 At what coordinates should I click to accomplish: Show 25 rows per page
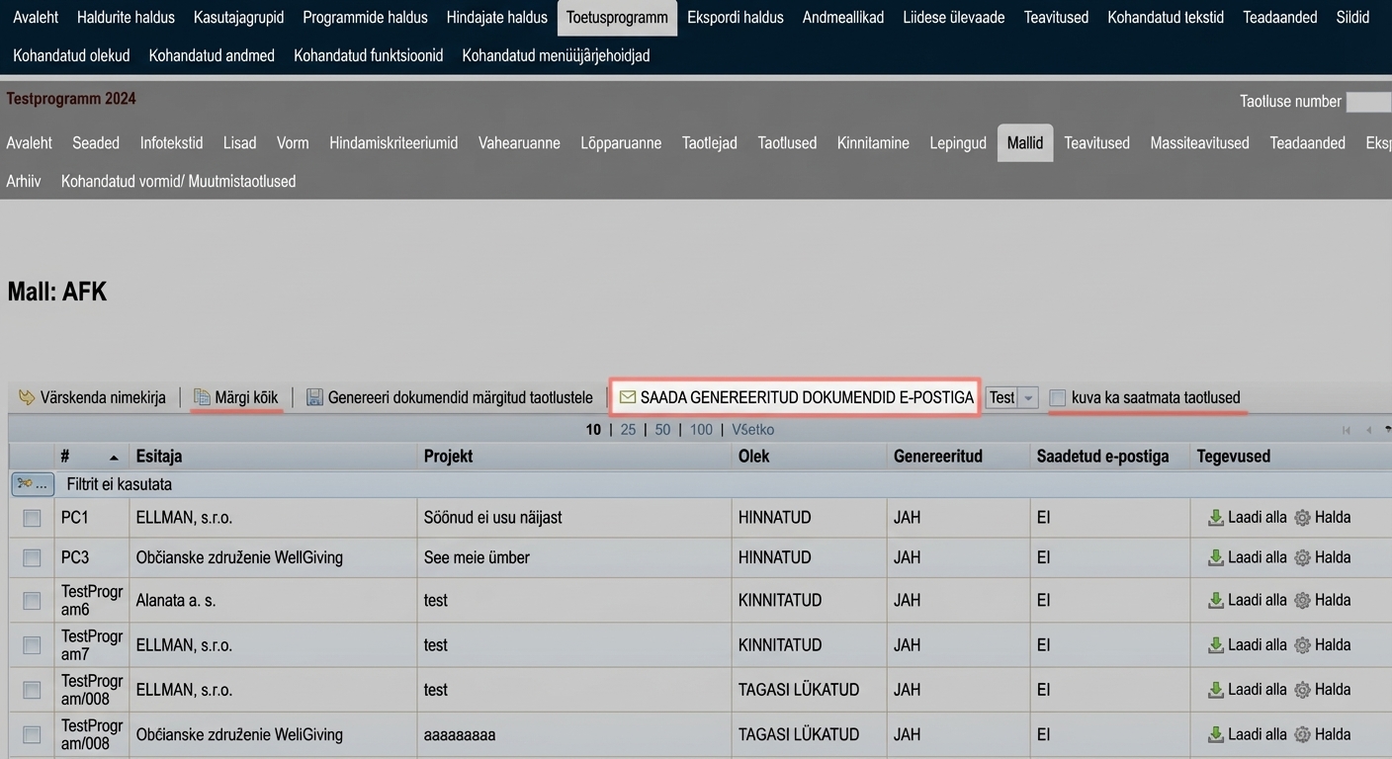(628, 430)
